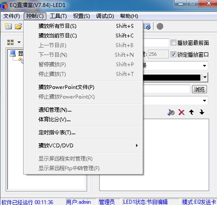
Task: Expand the 播放VCD/DVD submenu
Action: coord(137,145)
